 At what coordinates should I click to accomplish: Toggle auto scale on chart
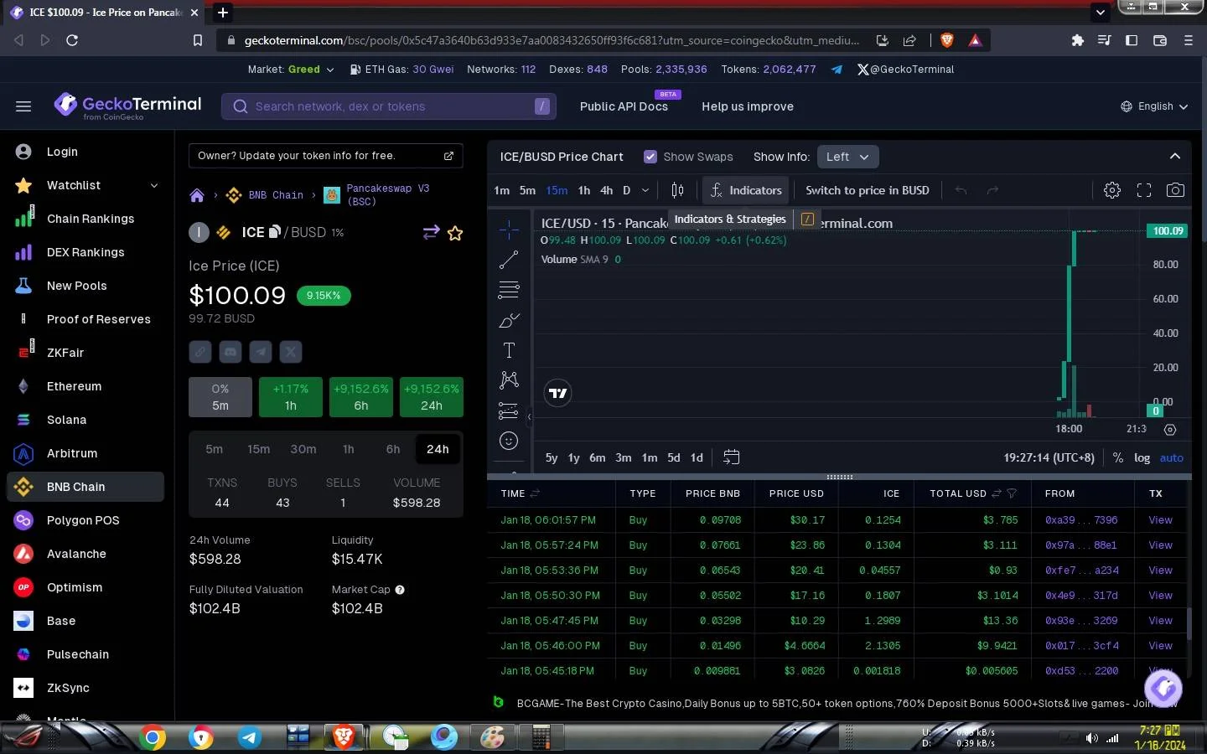pos(1171,457)
